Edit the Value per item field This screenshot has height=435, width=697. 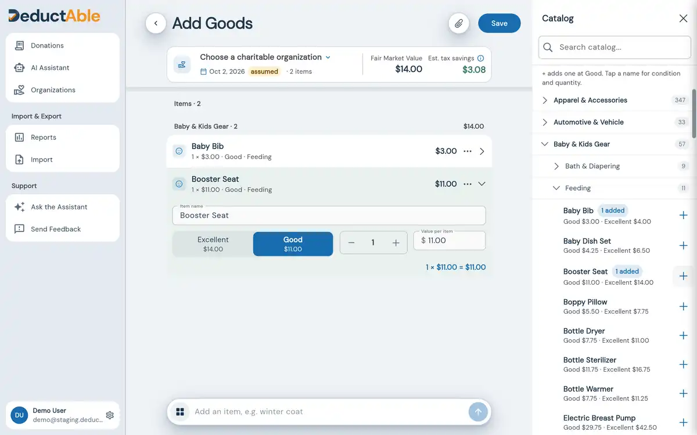[x=450, y=241]
